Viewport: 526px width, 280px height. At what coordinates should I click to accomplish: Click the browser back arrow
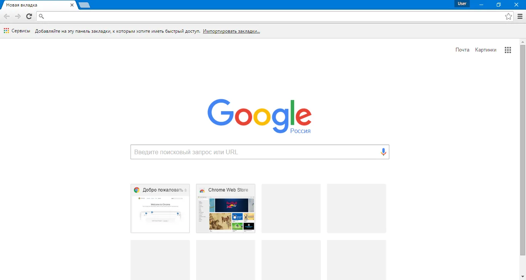(x=7, y=16)
